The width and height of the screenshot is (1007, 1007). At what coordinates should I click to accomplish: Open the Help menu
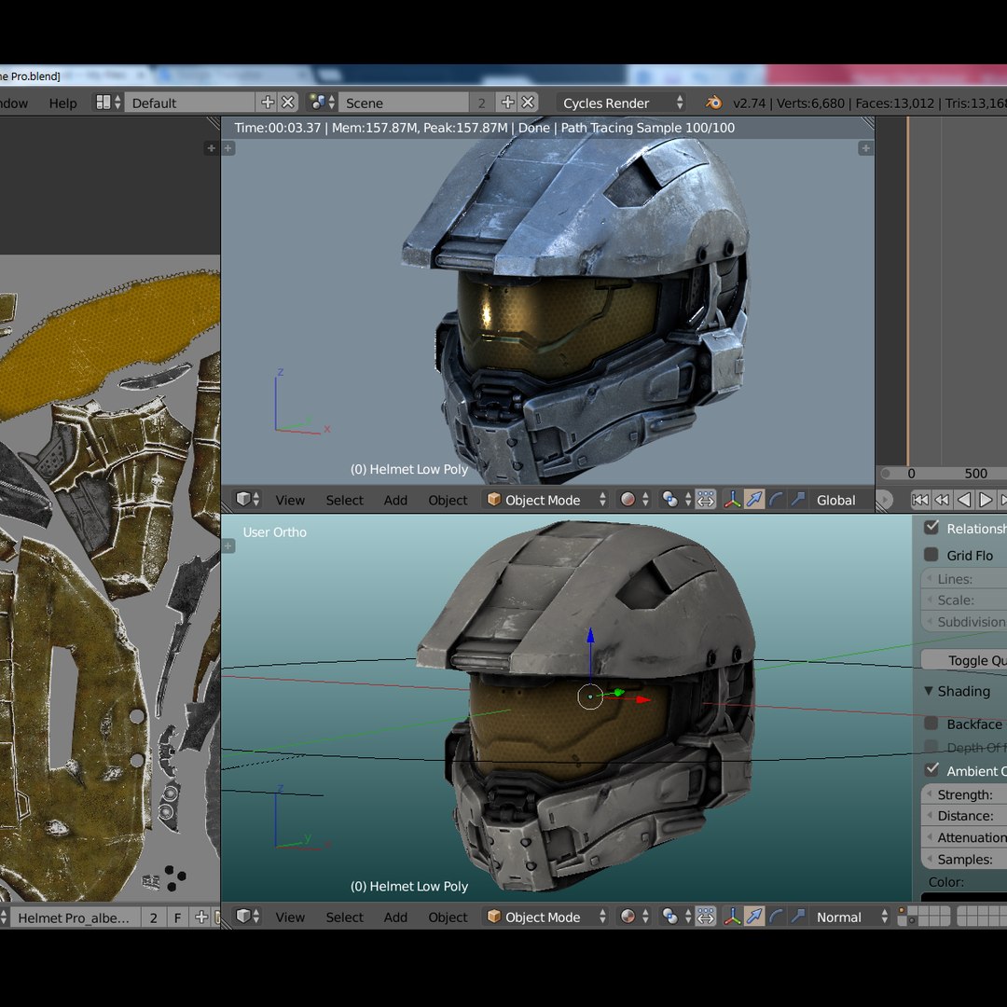pos(63,103)
